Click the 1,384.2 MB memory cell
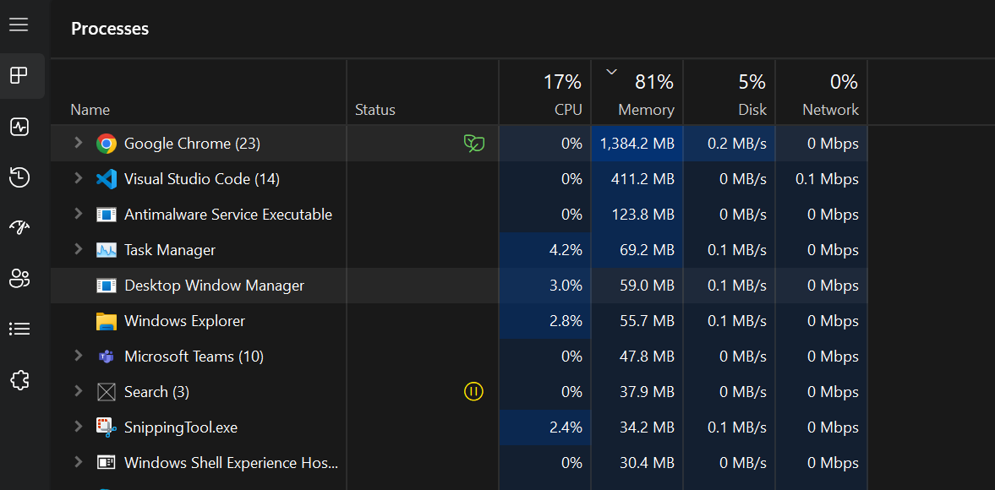Image resolution: width=995 pixels, height=490 pixels. [637, 144]
